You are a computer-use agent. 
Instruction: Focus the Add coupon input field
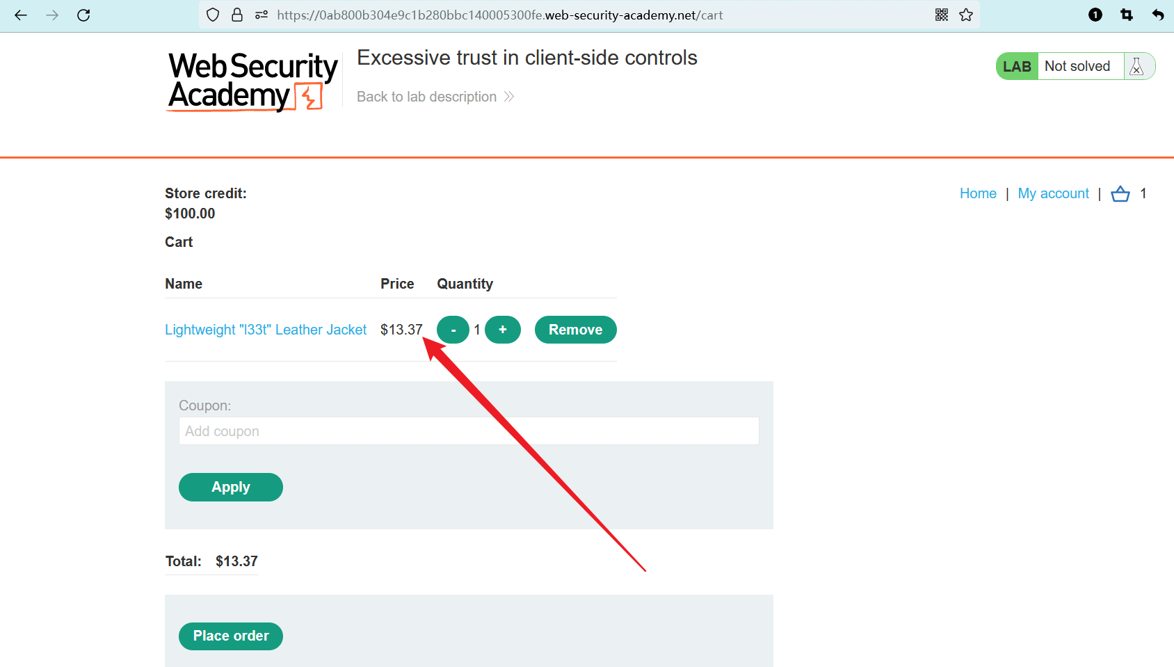pos(469,431)
